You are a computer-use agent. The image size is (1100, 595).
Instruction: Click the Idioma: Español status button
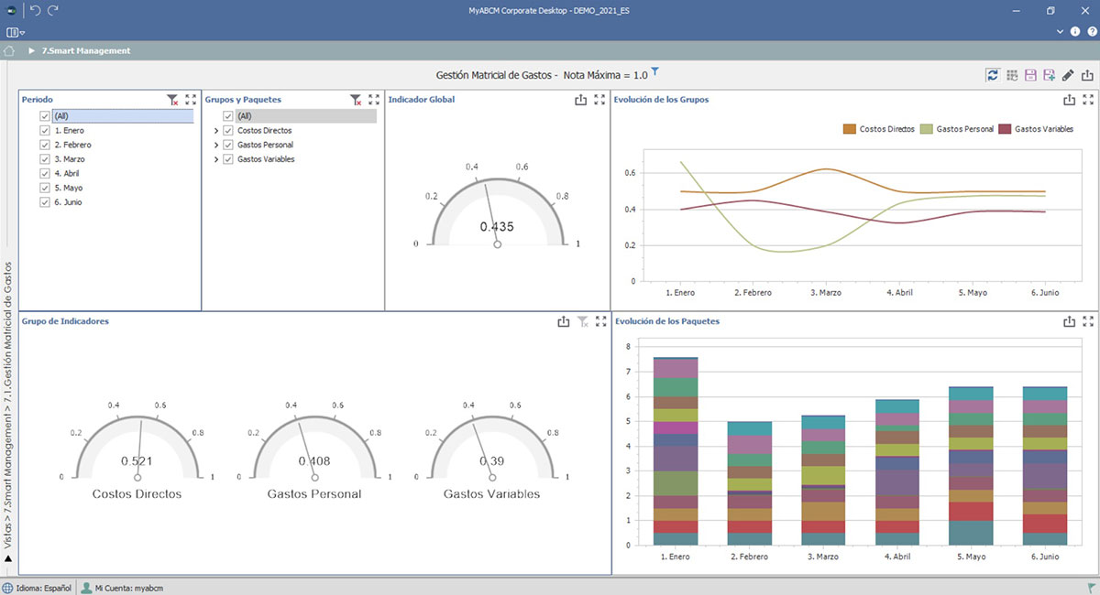point(38,588)
